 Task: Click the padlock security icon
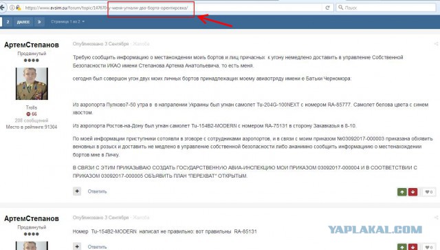pos(19,8)
